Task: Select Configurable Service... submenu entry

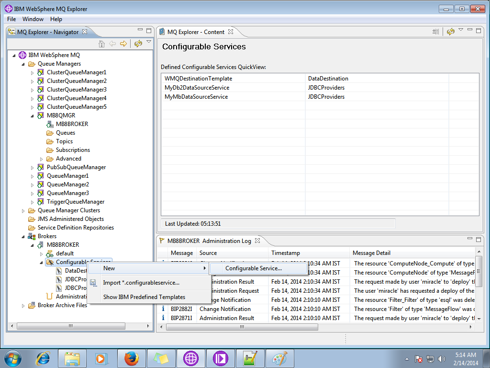Action: click(x=258, y=268)
